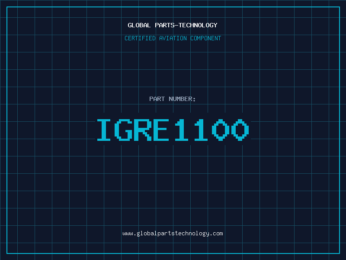Click the word NUMBER: above the part code

point(183,99)
